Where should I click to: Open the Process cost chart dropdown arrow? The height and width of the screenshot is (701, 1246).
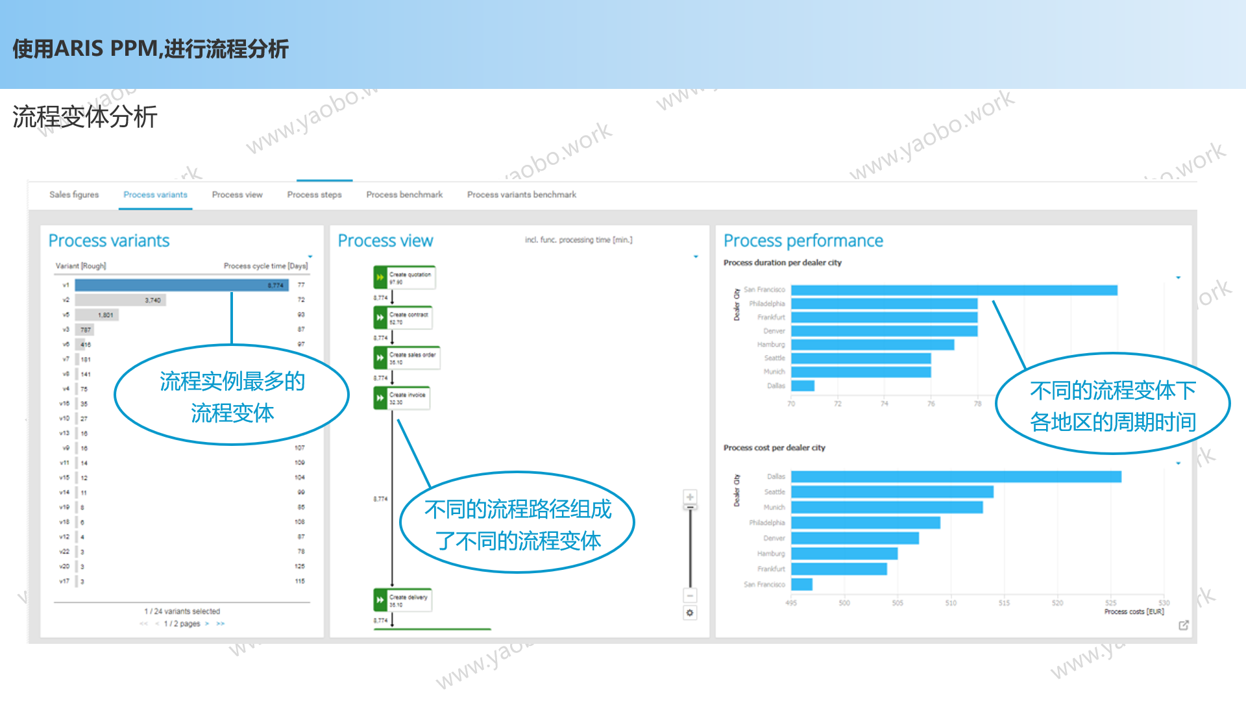pyautogui.click(x=1178, y=463)
